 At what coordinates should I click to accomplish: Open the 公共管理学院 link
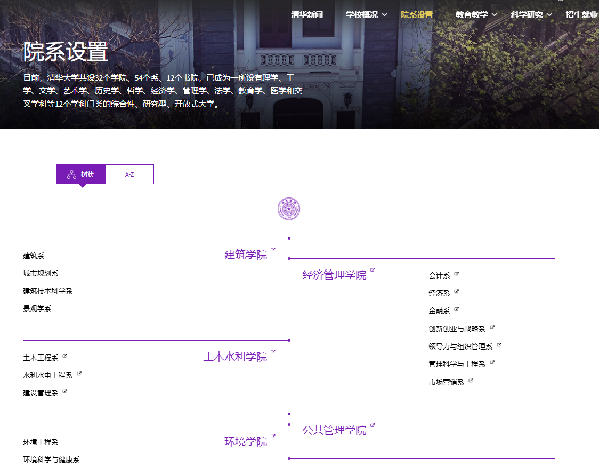334,431
